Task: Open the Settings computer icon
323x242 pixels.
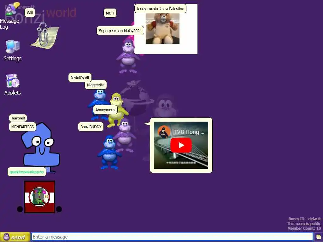Action: coord(13,47)
